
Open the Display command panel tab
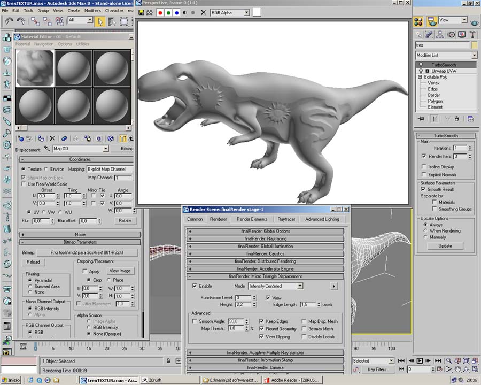pyautogui.click(x=462, y=35)
